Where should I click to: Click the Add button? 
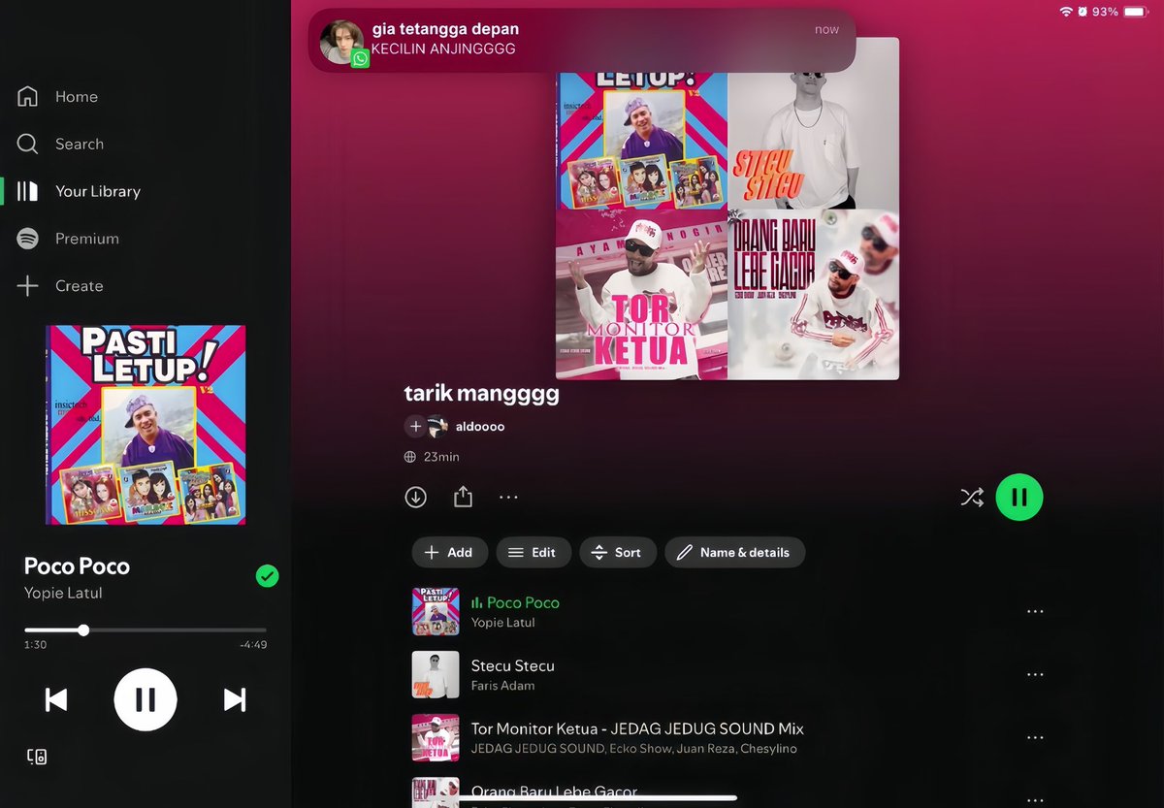450,552
